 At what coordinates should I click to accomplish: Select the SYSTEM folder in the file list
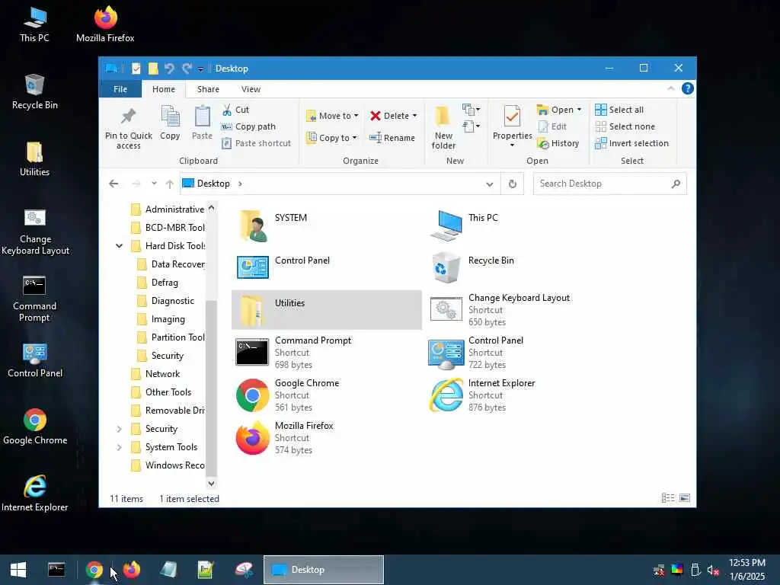pyautogui.click(x=326, y=225)
